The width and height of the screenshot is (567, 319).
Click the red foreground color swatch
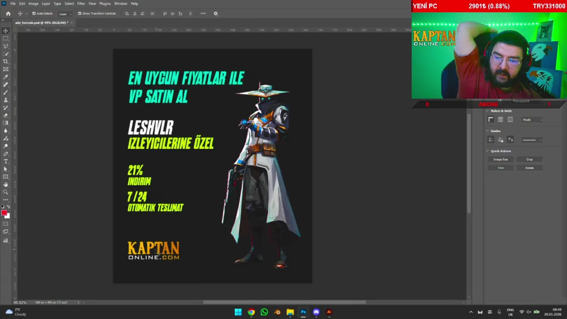(4, 213)
